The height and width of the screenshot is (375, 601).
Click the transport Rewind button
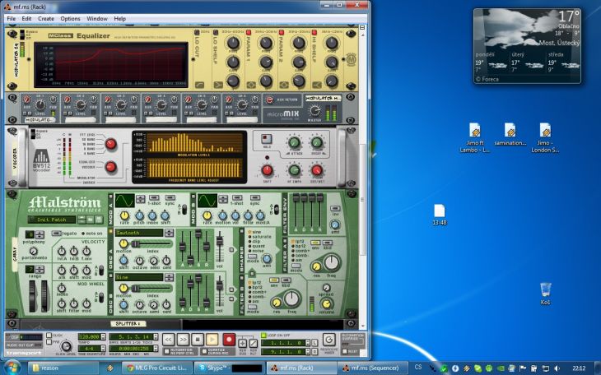[168, 339]
